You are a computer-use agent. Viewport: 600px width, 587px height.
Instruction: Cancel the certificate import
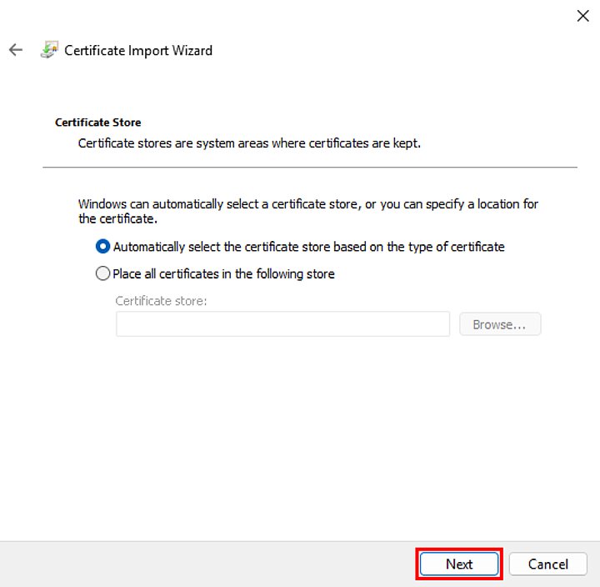[x=548, y=564]
